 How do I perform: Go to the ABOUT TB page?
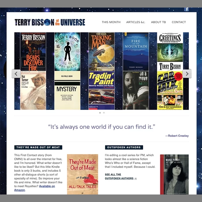click(x=158, y=22)
